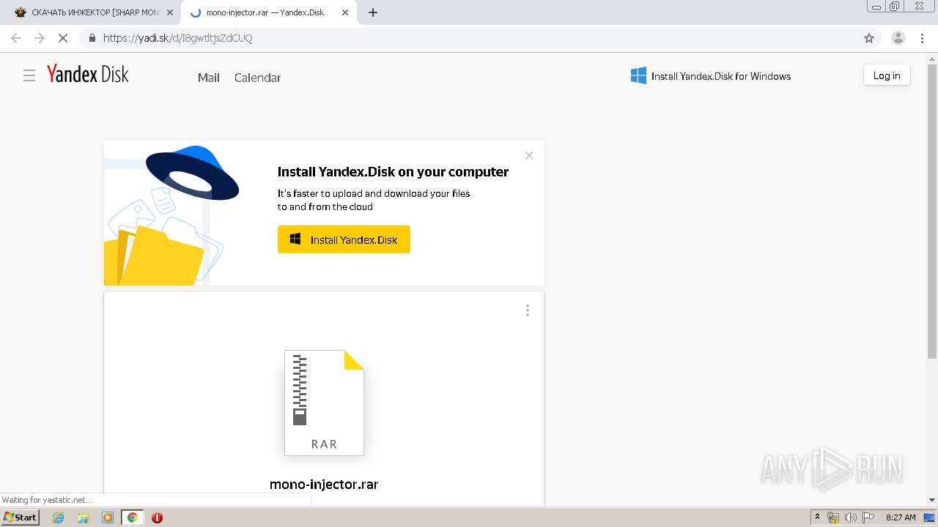Click the network tray icon
This screenshot has height=527, width=938.
(x=833, y=517)
